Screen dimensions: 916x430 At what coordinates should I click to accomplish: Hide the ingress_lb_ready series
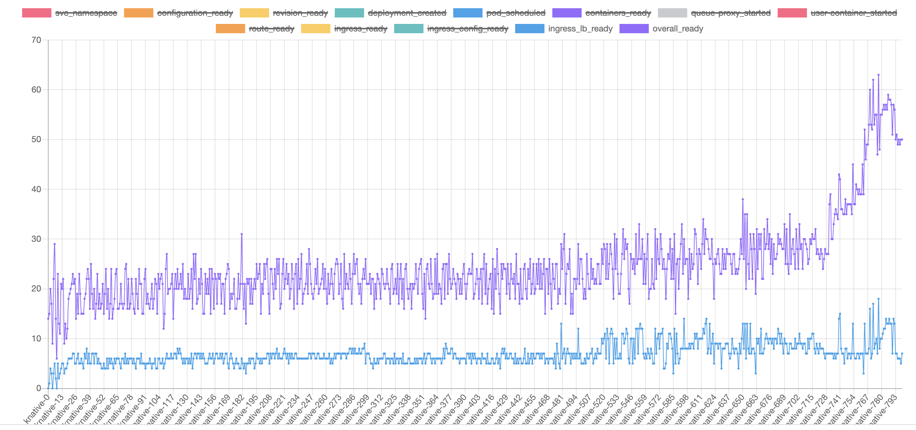[580, 29]
